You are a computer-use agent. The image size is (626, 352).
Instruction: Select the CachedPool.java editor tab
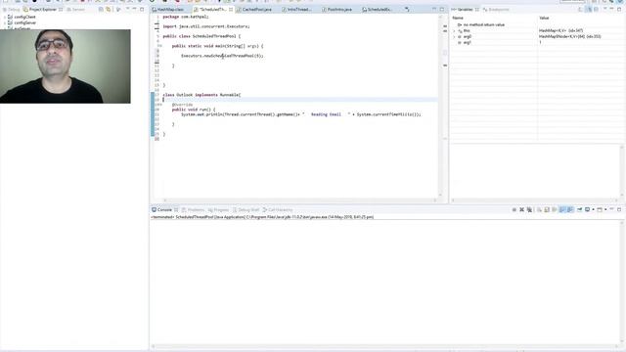click(254, 9)
